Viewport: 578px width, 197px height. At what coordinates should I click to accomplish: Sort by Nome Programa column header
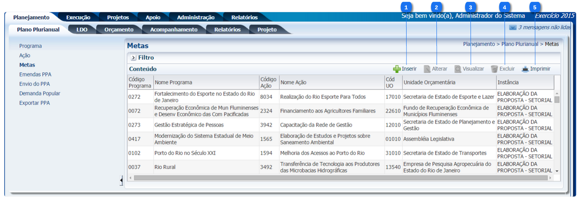173,82
